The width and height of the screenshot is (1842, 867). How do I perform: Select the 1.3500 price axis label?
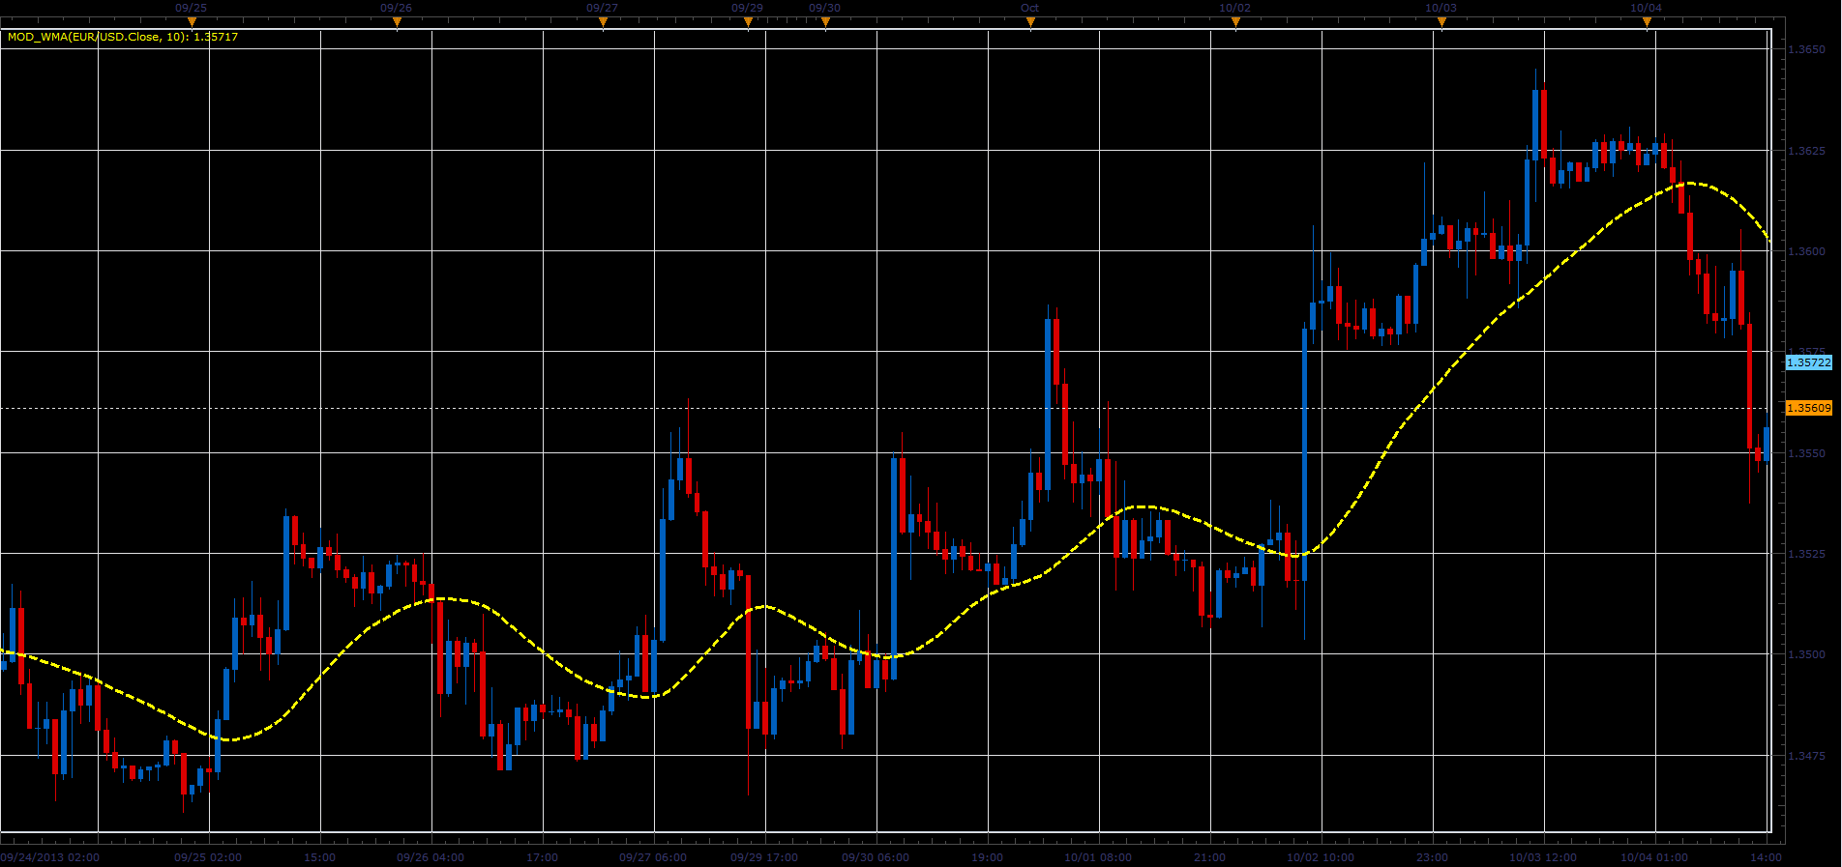[x=1807, y=654]
